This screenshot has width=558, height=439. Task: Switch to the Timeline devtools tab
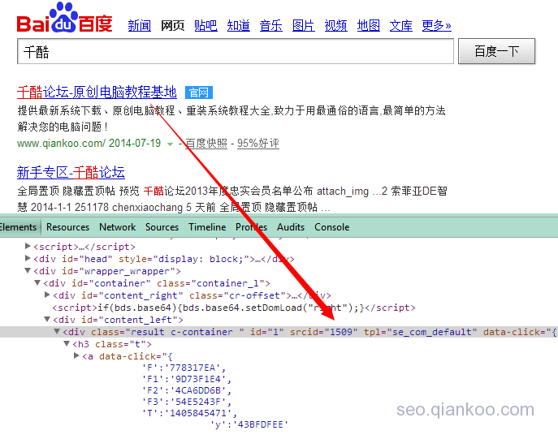[x=207, y=226]
